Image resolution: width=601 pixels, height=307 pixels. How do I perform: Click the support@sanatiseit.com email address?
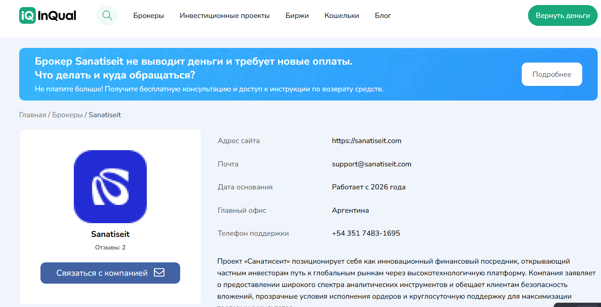pos(372,164)
